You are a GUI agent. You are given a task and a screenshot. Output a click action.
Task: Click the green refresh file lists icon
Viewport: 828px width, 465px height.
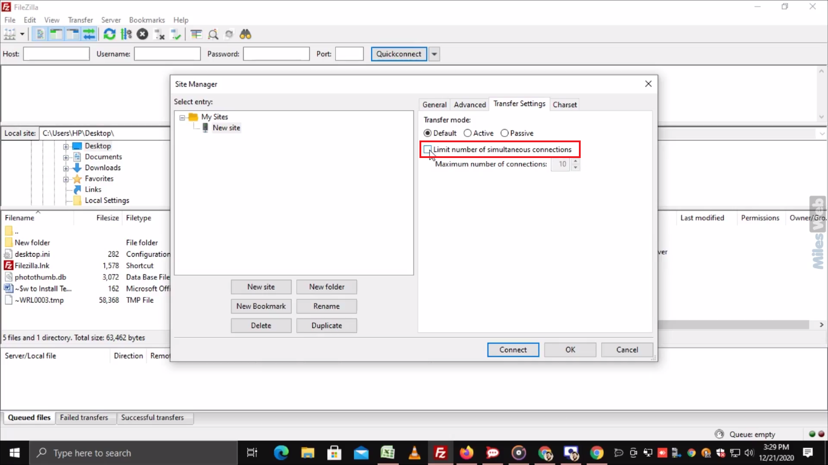pyautogui.click(x=110, y=35)
